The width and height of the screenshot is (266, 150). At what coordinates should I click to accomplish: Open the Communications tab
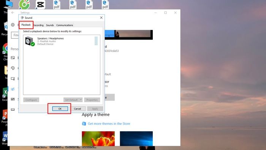pyautogui.click(x=65, y=25)
